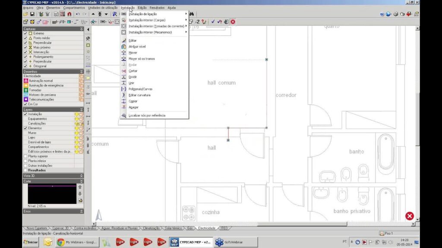Screen dimensions: 442x248
Task: Enable the Planta superior checkbox
Action: coord(25,156)
